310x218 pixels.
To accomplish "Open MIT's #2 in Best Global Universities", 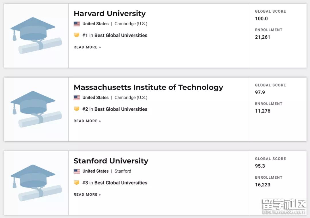I will [x=115, y=109].
